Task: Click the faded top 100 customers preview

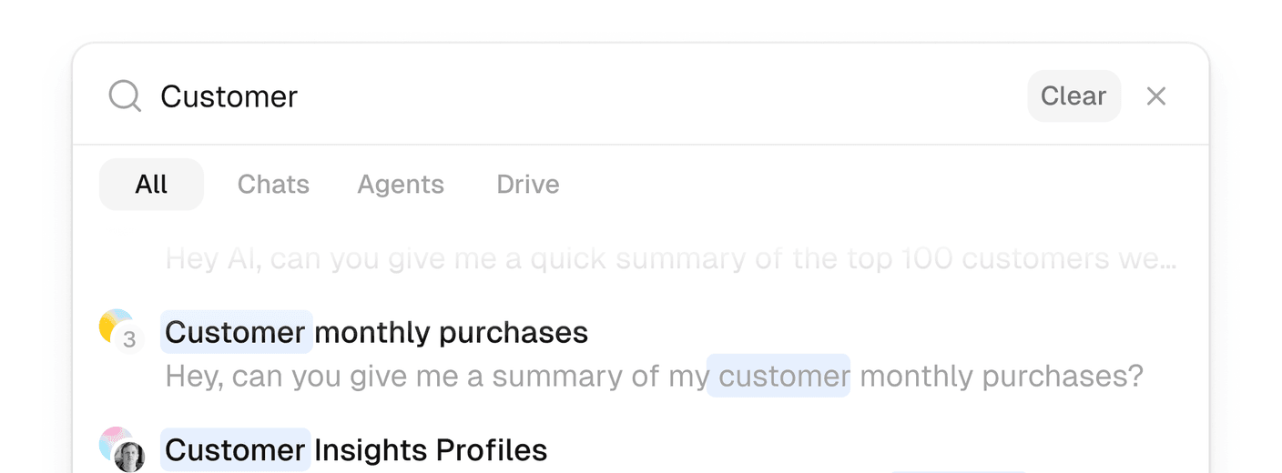Action: (x=671, y=259)
